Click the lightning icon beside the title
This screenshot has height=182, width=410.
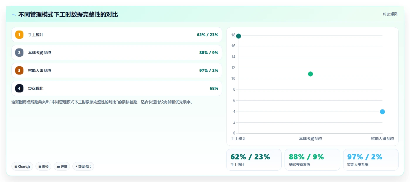(x=14, y=15)
